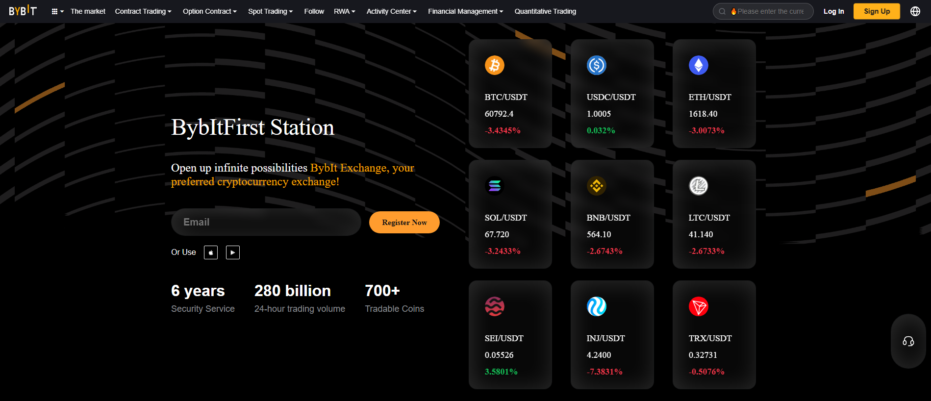Expand the Financial Management dropdown
The image size is (931, 401).
pyautogui.click(x=466, y=11)
